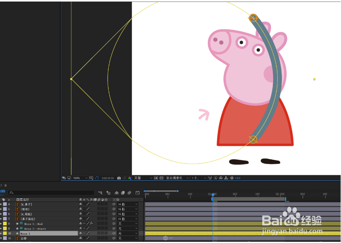Click the show channel RGB icon
The height and width of the screenshot is (243, 341).
point(130,178)
